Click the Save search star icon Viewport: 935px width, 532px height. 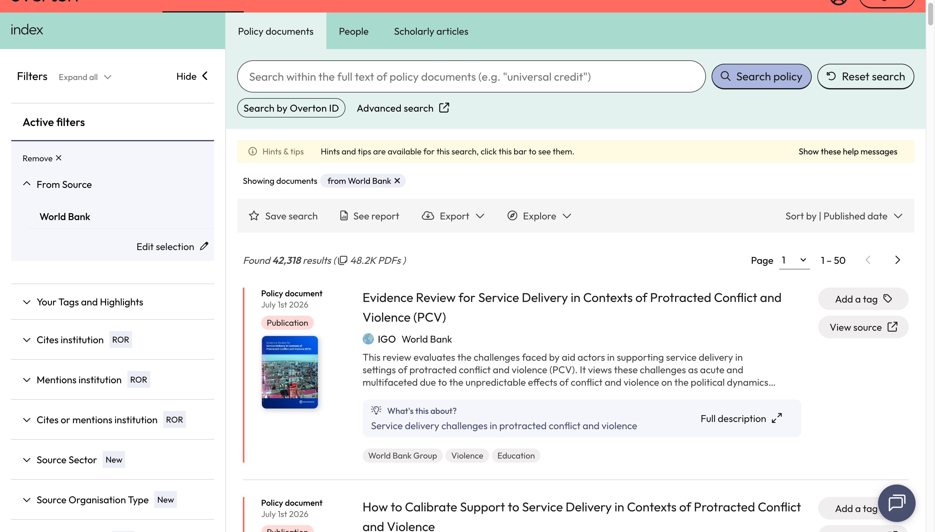pos(254,216)
